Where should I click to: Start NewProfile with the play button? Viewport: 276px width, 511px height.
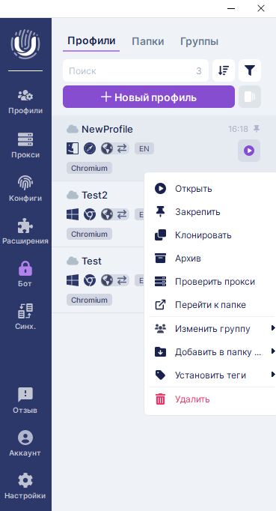249,151
